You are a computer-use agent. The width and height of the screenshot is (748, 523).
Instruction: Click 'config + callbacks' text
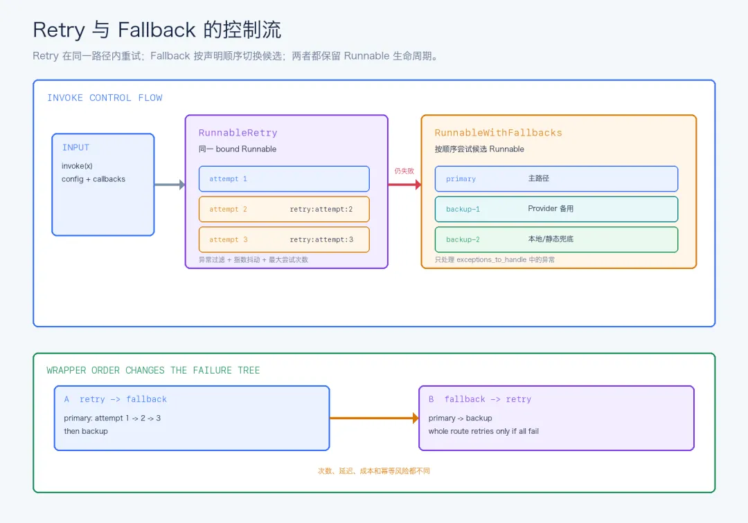pyautogui.click(x=93, y=179)
